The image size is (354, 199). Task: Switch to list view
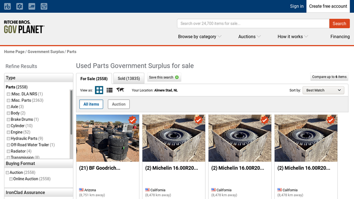click(x=109, y=90)
